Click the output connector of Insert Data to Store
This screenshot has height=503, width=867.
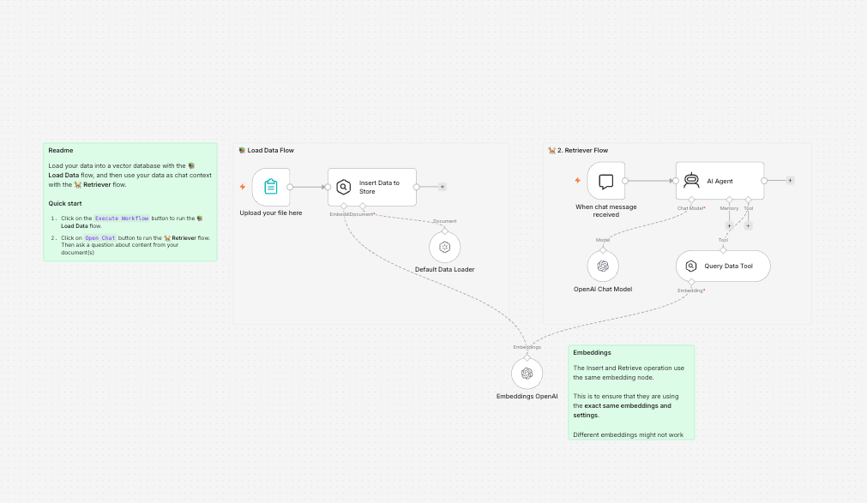click(x=417, y=187)
